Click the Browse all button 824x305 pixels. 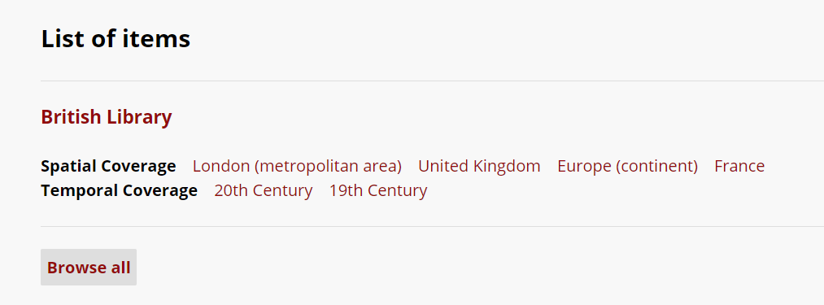pos(89,267)
